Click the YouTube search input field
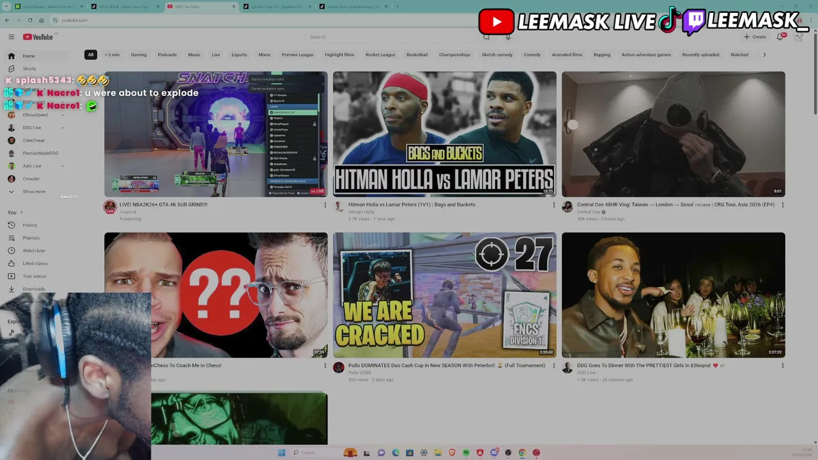 click(x=393, y=37)
